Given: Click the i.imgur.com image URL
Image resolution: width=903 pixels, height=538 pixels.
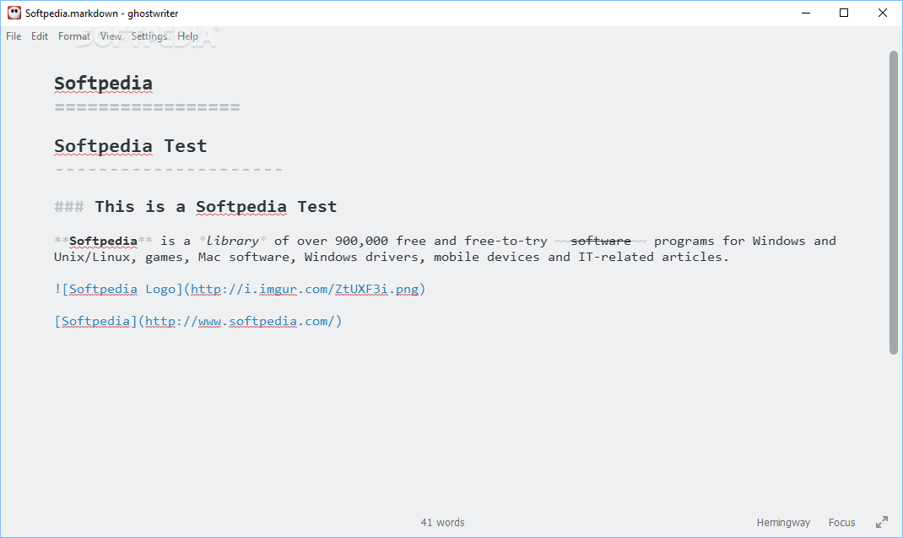Looking at the screenshot, I should pyautogui.click(x=305, y=289).
